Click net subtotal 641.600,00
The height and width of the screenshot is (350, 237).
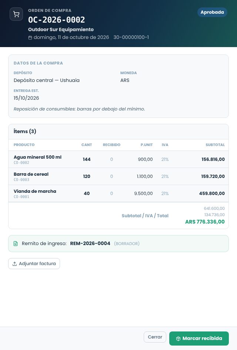[x=214, y=208]
